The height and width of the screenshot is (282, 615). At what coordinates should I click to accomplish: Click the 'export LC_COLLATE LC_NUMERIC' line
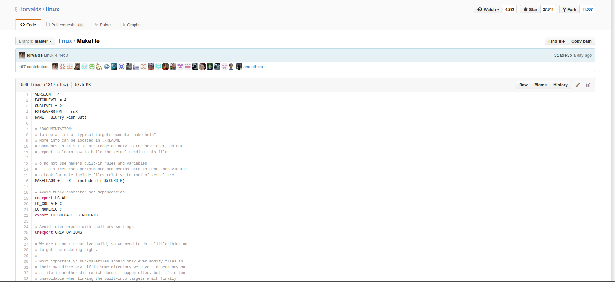[x=66, y=215]
